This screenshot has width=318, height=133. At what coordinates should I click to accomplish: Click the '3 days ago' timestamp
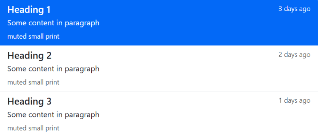point(294,9)
